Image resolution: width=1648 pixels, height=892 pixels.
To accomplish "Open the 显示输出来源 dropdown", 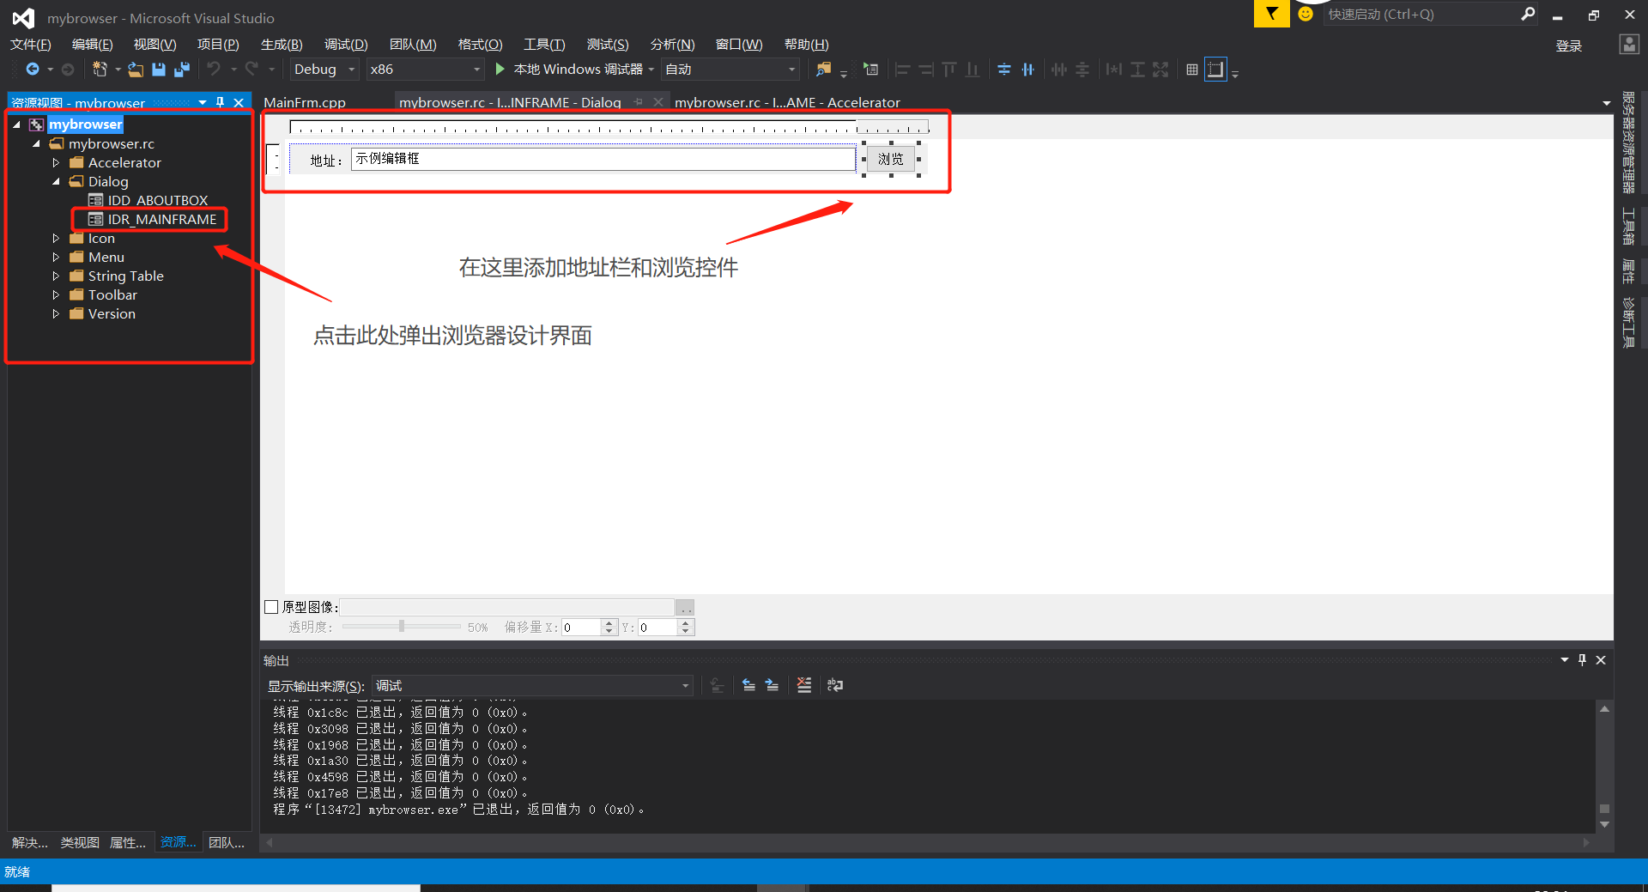I will coord(532,685).
